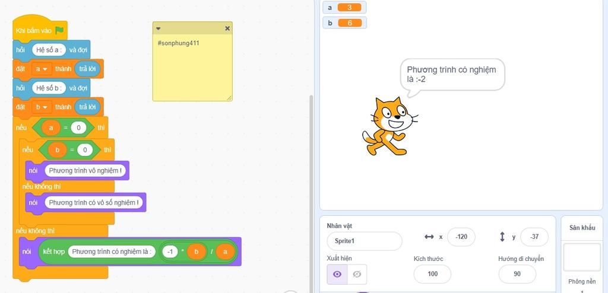Click the resize handle of comment note
Viewport: 608px width, 293px height.
[x=229, y=98]
